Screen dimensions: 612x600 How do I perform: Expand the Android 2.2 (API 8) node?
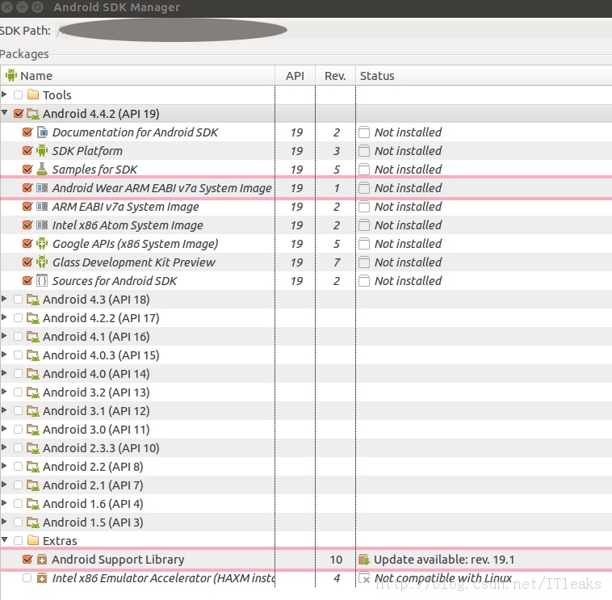coord(4,466)
